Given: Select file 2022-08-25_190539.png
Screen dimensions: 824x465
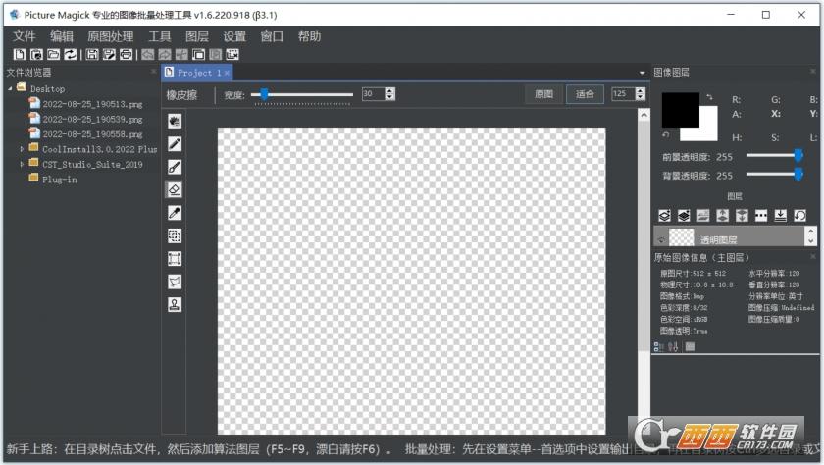Looking at the screenshot, I should [92, 120].
